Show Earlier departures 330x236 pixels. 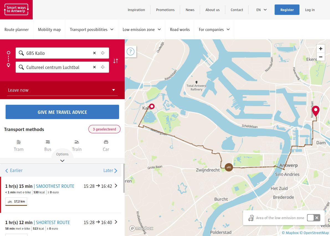(x=14, y=170)
